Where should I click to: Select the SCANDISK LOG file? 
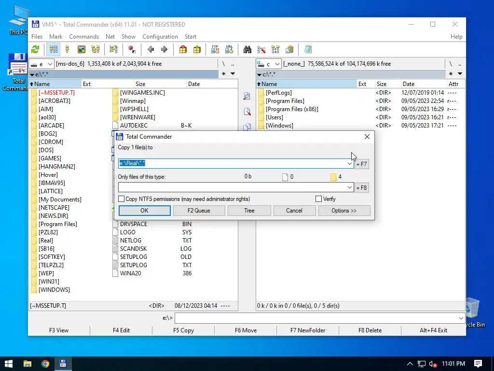(x=152, y=249)
